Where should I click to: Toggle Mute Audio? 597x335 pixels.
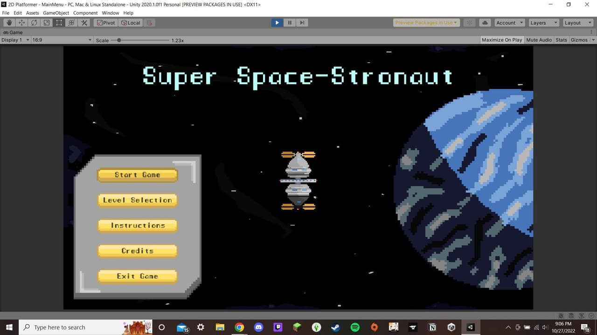(x=539, y=40)
